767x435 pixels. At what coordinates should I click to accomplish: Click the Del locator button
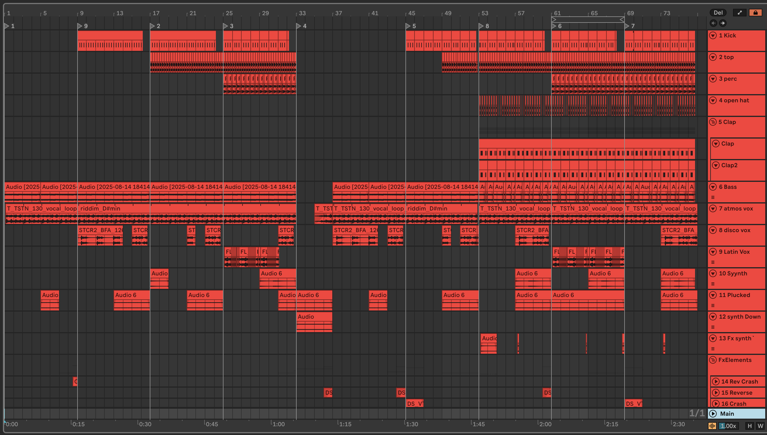[718, 13]
